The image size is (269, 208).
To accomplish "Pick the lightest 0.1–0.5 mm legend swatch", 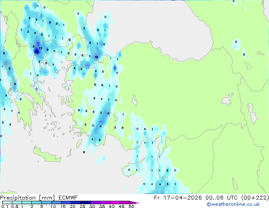I will coord(7,202).
